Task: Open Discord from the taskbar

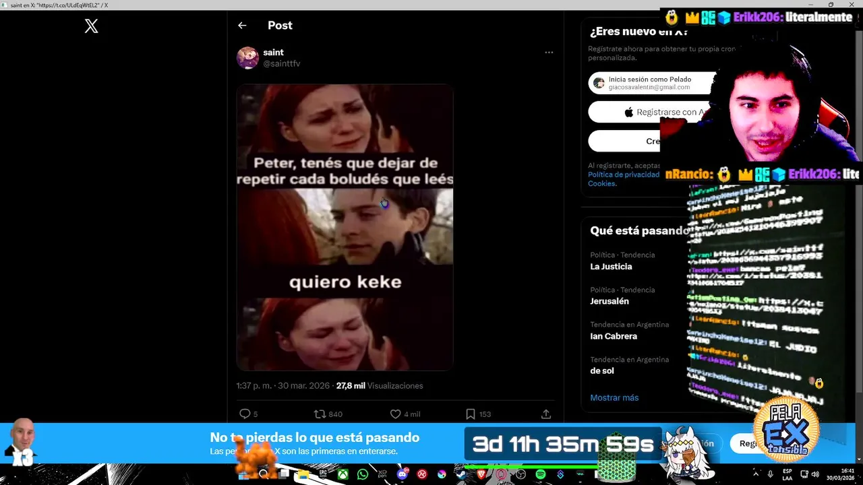Action: (402, 474)
